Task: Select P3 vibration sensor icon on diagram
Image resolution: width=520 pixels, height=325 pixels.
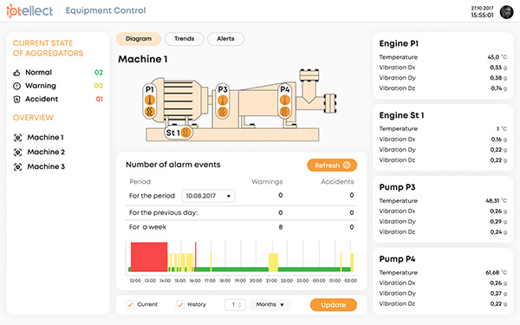Action: [223, 112]
